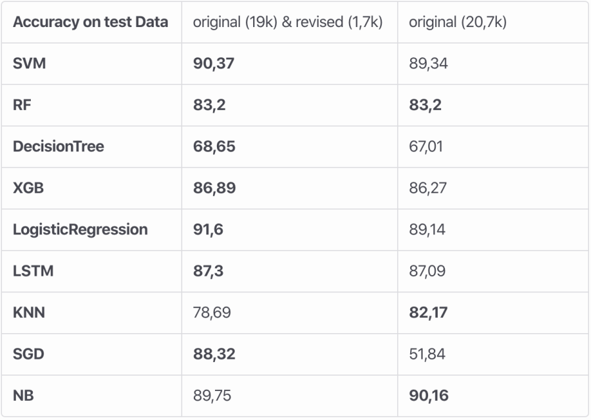Select the XGB value 86,89

click(x=214, y=188)
